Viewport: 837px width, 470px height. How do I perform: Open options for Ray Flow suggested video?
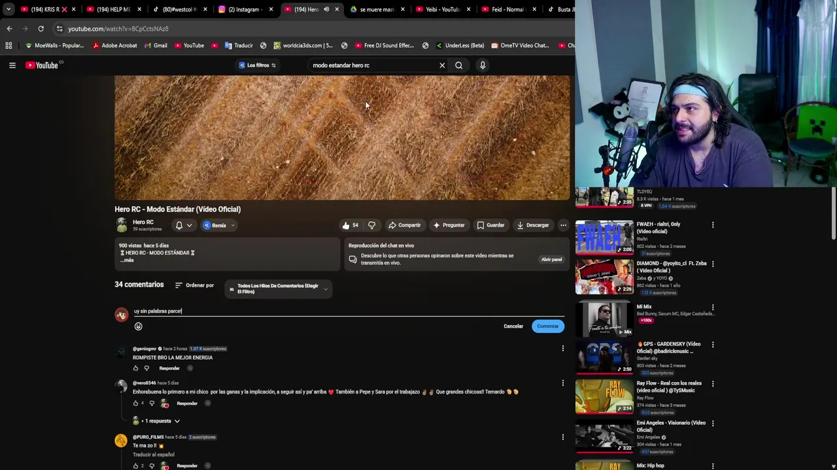pos(713,384)
